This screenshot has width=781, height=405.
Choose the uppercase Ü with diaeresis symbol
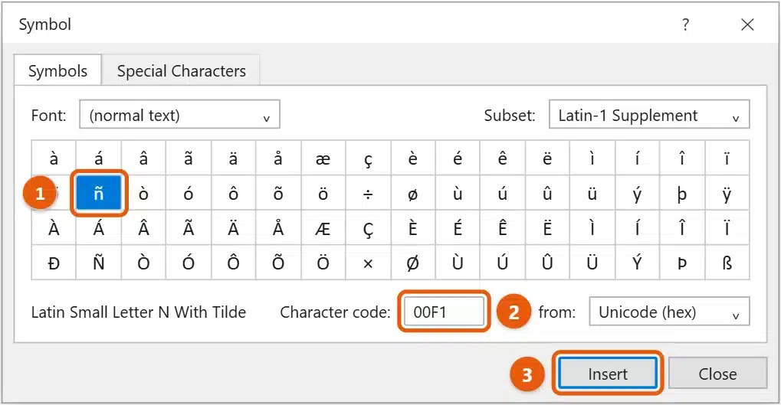(x=592, y=263)
